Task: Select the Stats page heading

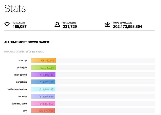Action: [15, 8]
